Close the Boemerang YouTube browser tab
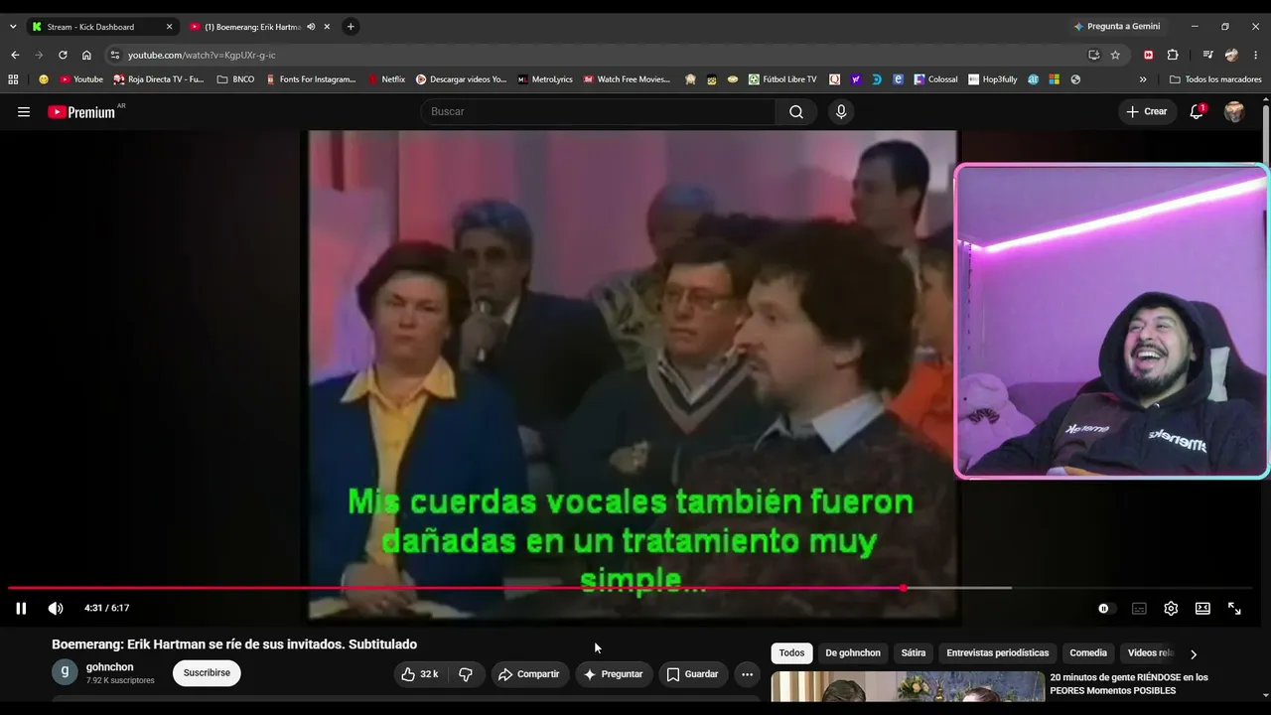The height and width of the screenshot is (715, 1271). 327,27
